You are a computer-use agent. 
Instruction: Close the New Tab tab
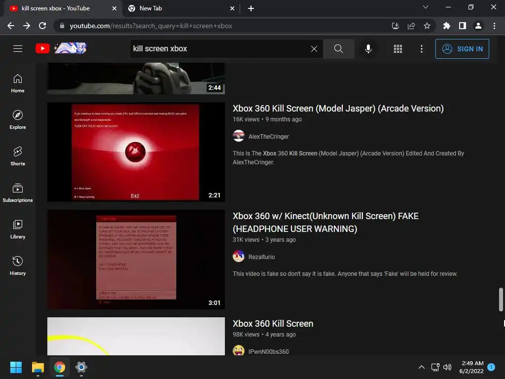click(x=232, y=9)
